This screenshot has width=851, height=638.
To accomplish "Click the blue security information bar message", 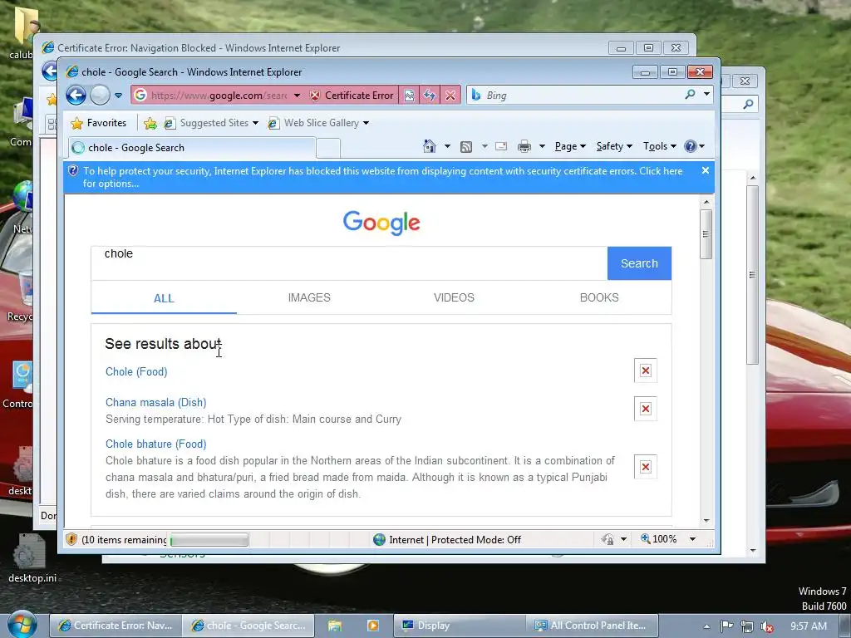I will tap(382, 178).
